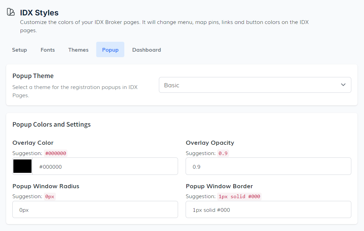This screenshot has height=231, width=364.
Task: Open the Dashboard tab
Action: [147, 50]
